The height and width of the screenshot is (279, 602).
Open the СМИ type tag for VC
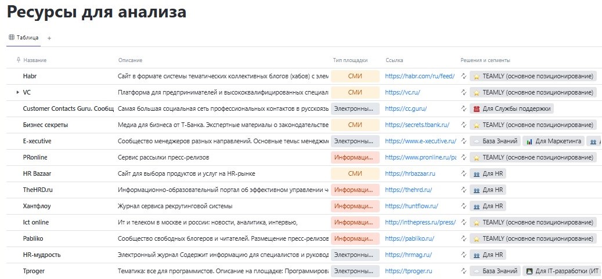pyautogui.click(x=355, y=92)
